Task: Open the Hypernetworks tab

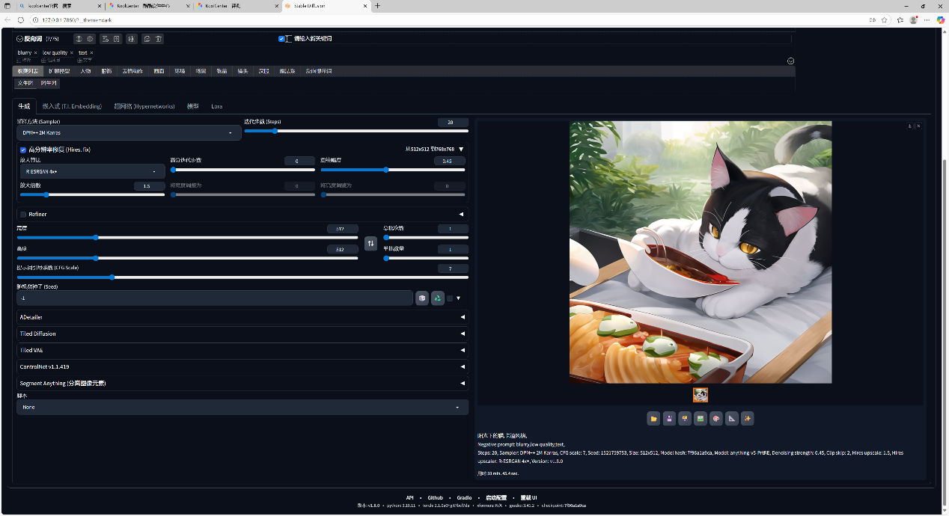Action: (144, 106)
